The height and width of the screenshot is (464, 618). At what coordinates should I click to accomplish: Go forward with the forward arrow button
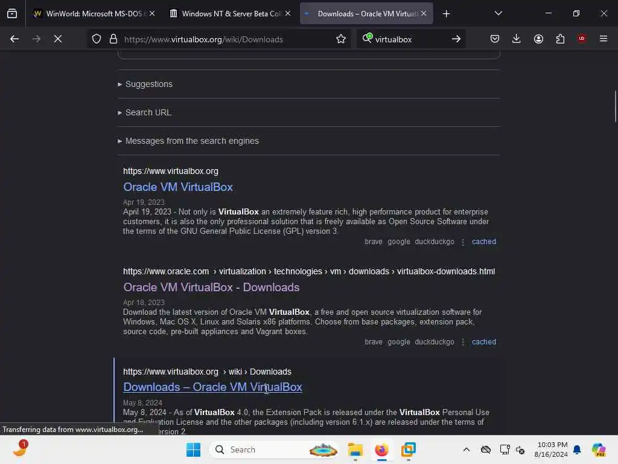(x=36, y=39)
